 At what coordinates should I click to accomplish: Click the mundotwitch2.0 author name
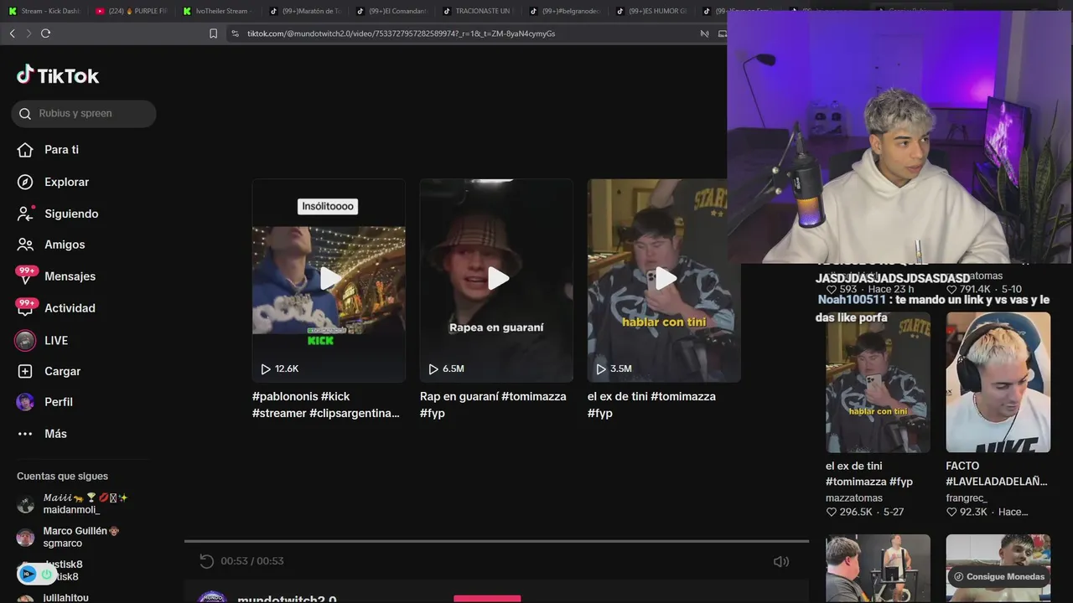click(x=287, y=599)
